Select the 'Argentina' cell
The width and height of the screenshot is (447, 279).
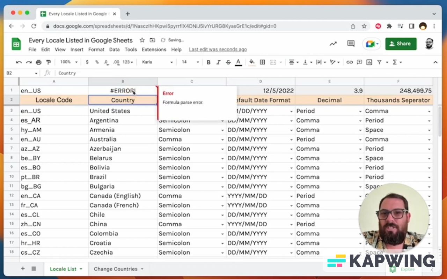123,120
